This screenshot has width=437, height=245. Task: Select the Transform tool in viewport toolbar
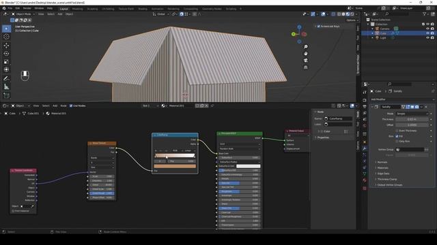pos(6,69)
